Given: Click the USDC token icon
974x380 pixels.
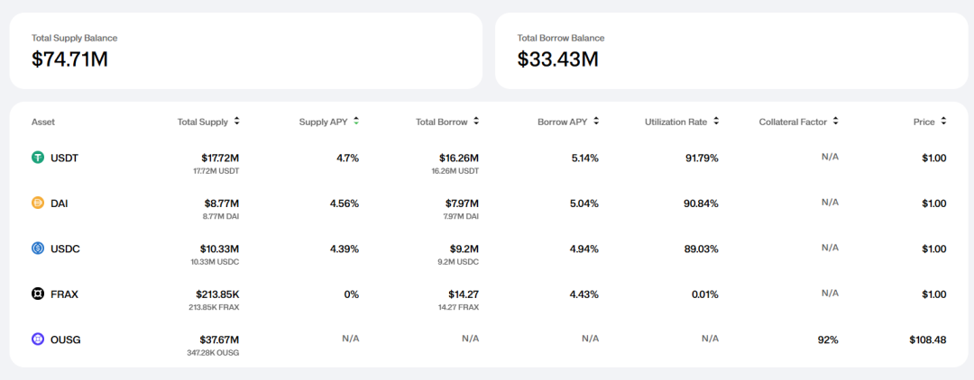Looking at the screenshot, I should coord(38,249).
